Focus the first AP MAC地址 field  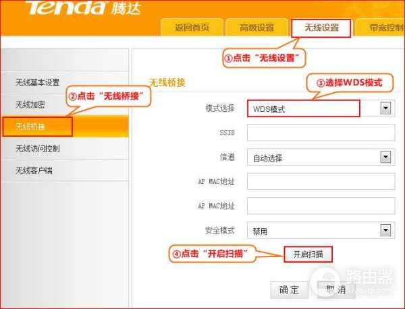click(x=321, y=181)
